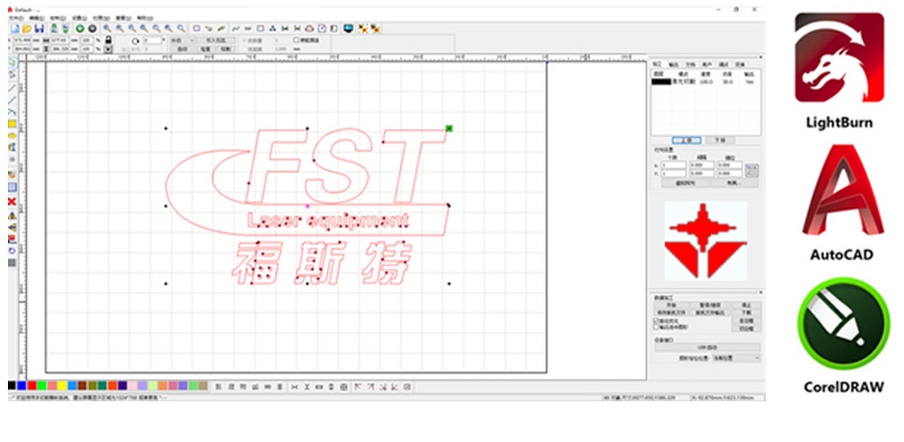
Task: Toggle the checkbox in the top property bar
Action: click(296, 41)
